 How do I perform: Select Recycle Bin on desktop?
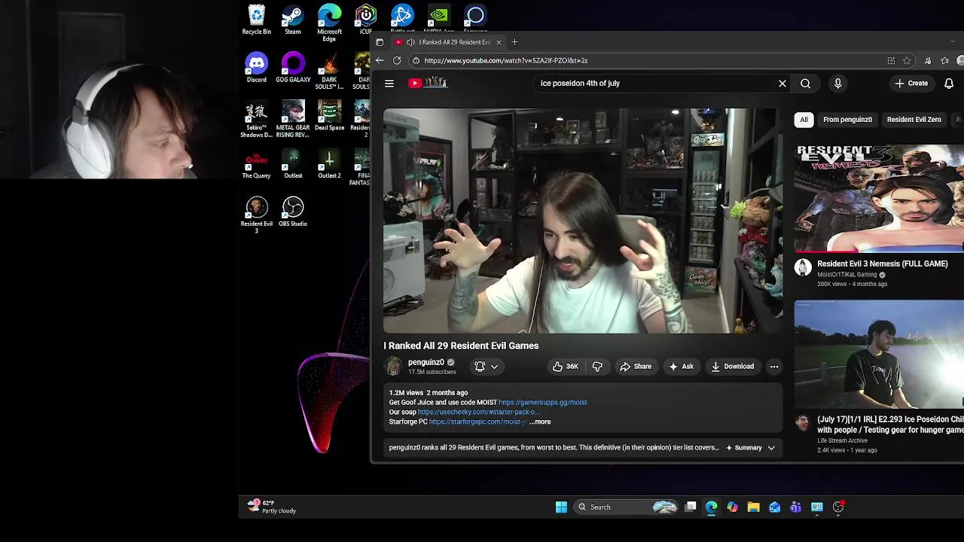click(256, 20)
